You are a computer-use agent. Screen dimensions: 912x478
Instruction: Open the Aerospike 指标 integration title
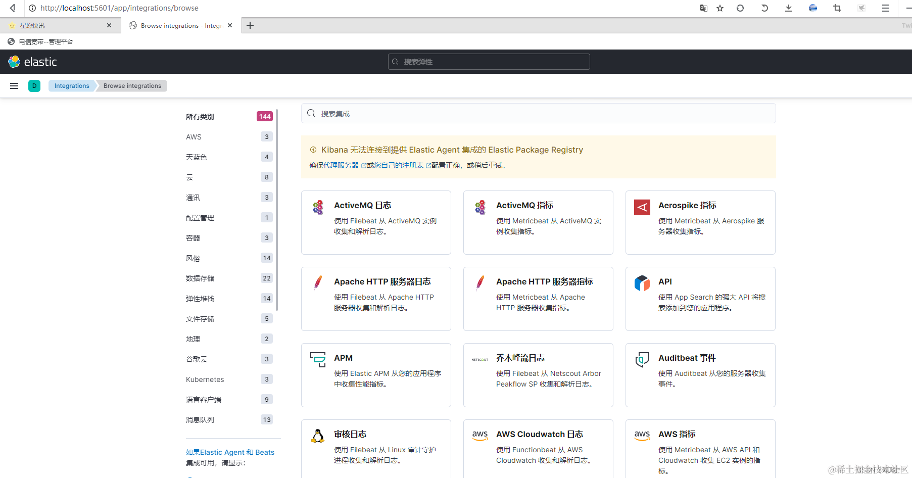687,205
